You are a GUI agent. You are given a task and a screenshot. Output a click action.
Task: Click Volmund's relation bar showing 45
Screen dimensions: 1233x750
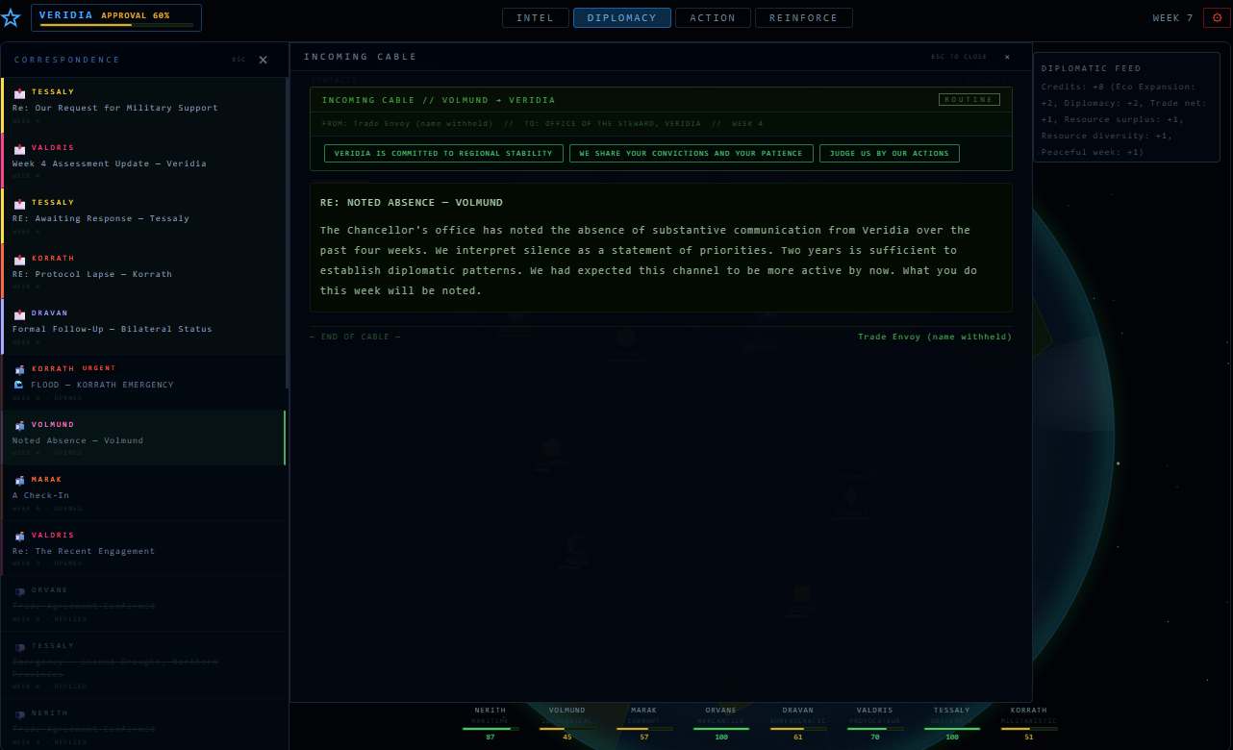pos(567,729)
